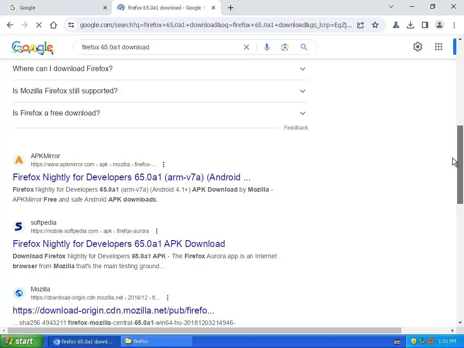Screen dimensions: 464x348
Task: Clear the Google search box text
Action: click(x=246, y=47)
